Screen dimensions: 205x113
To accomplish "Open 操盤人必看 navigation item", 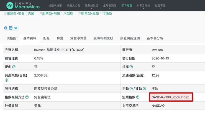I will tap(73, 6).
